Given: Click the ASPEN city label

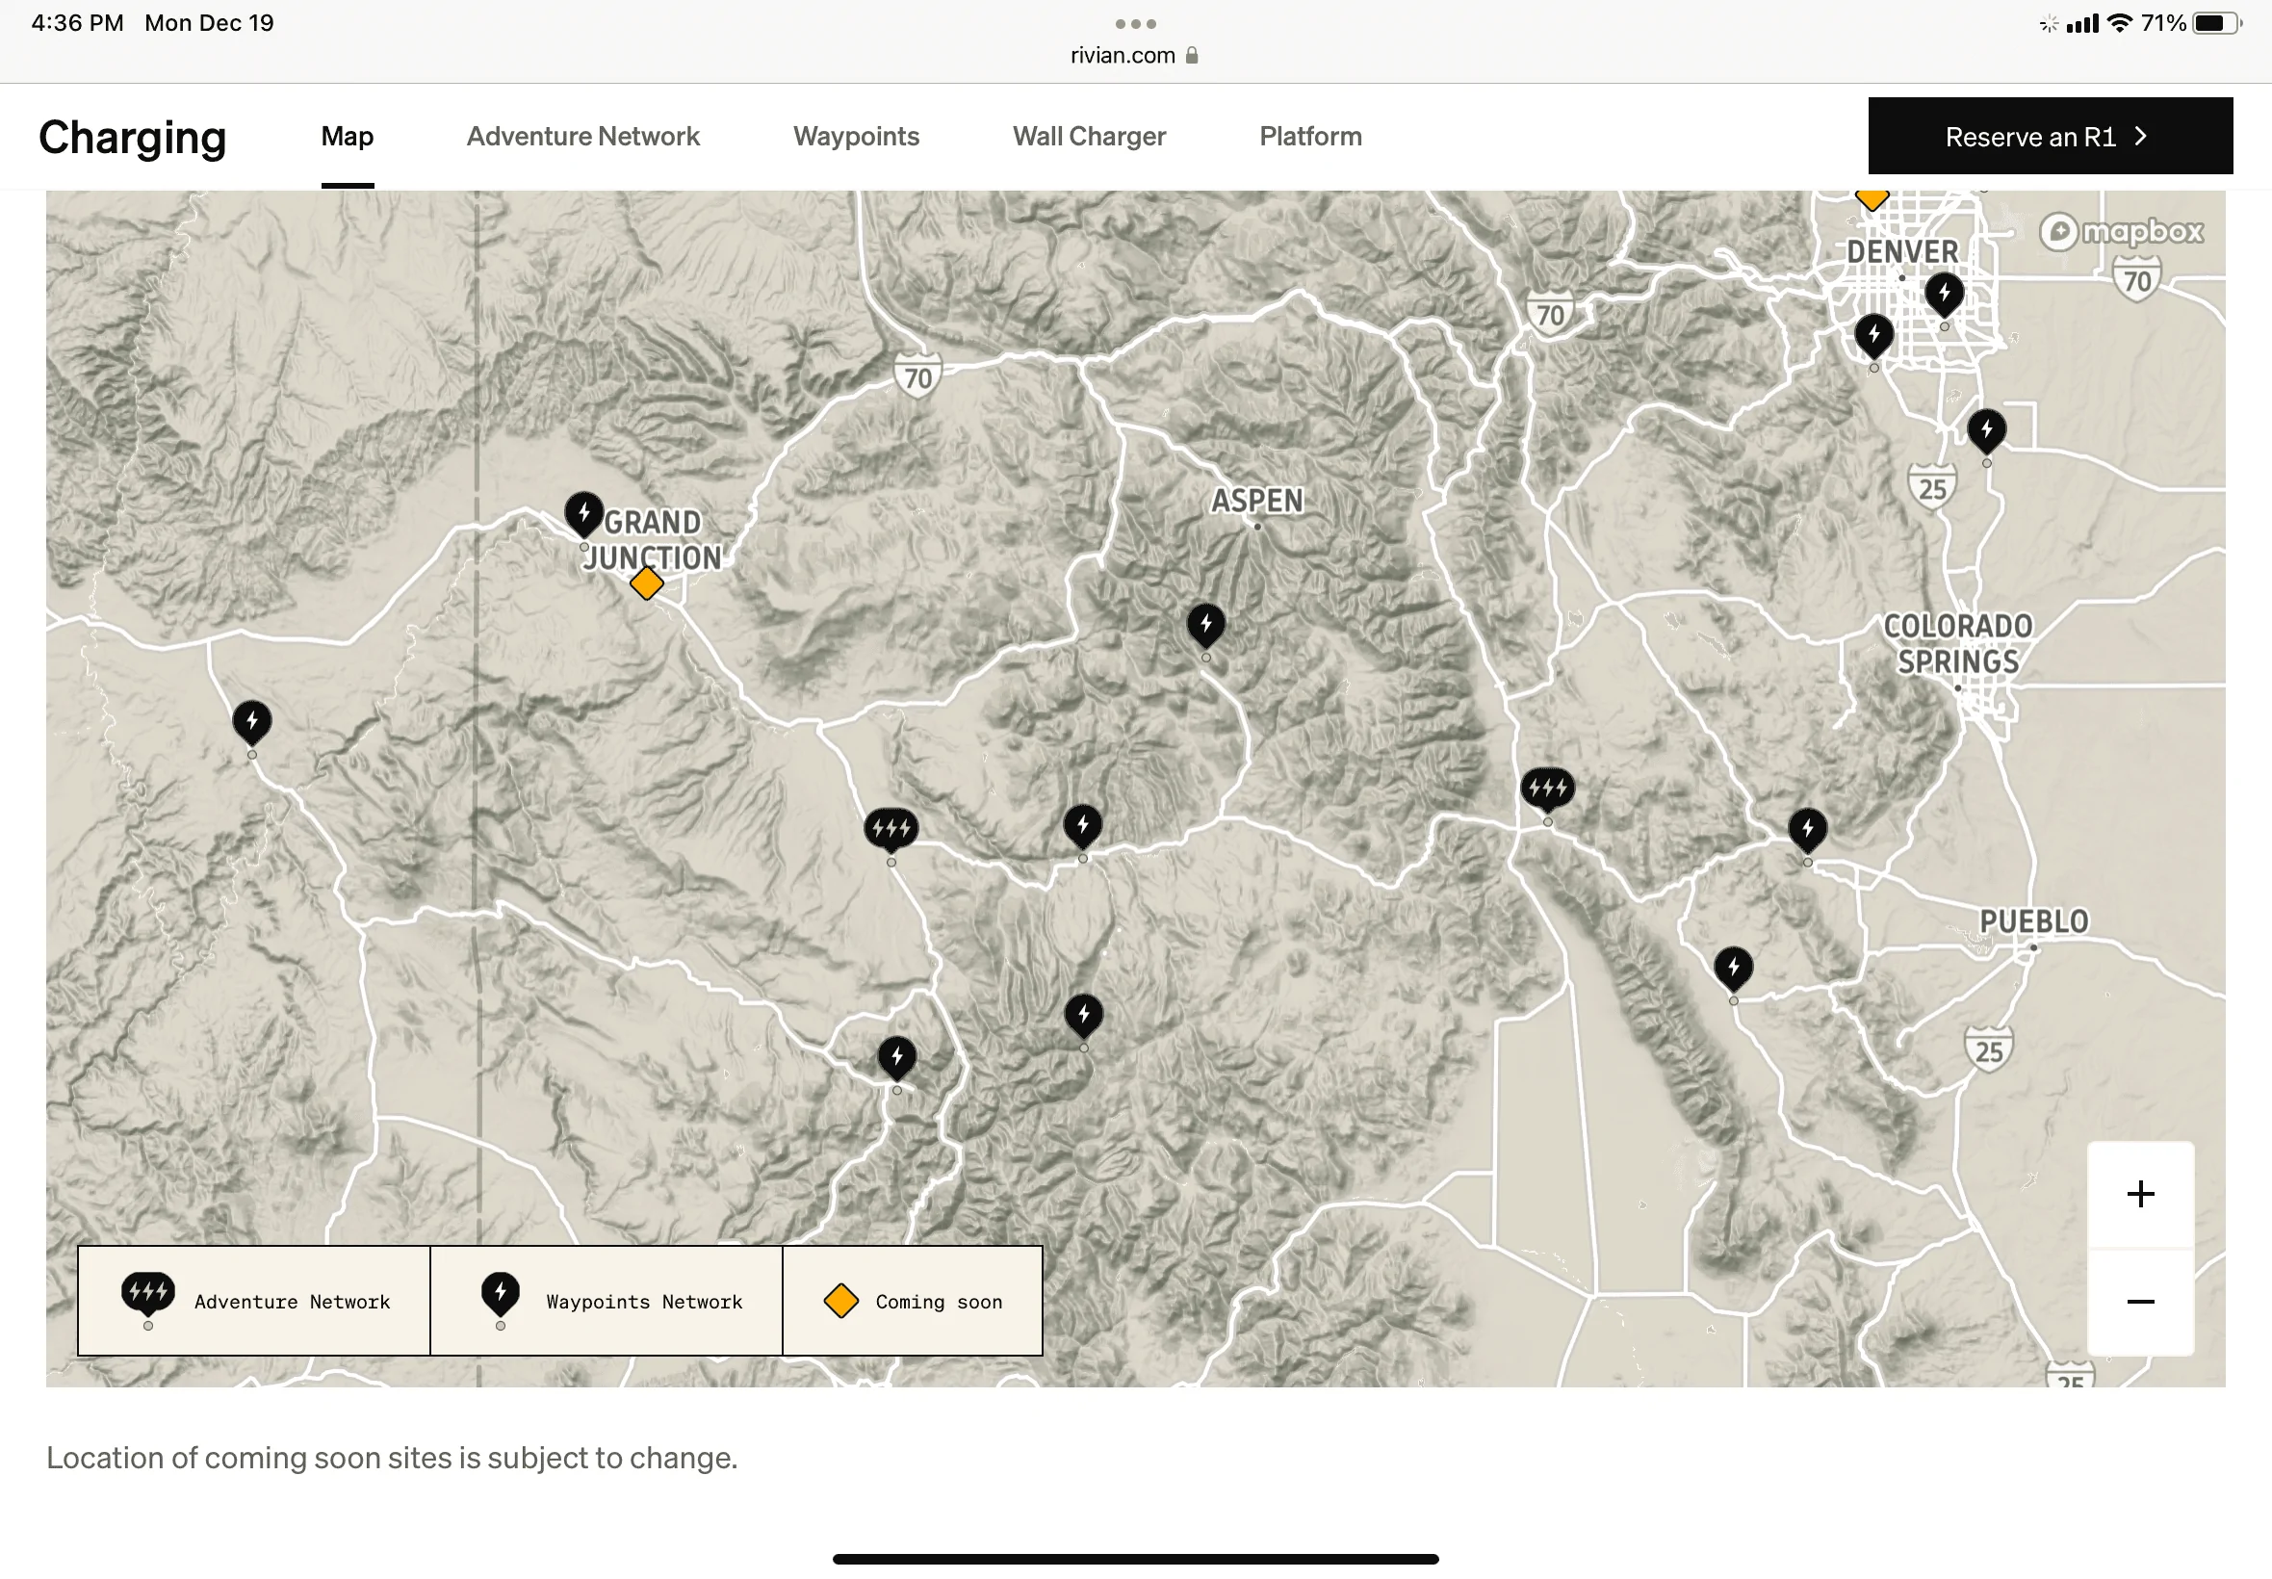Looking at the screenshot, I should (x=1257, y=502).
